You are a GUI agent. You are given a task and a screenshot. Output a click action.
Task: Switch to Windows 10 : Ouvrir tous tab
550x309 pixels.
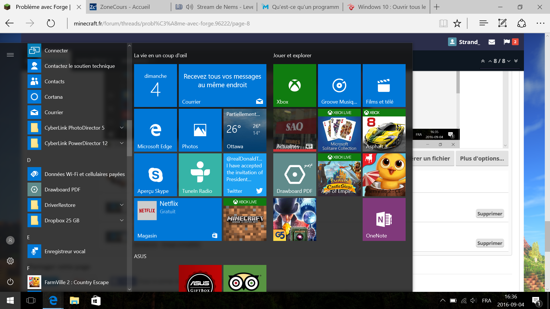click(386, 7)
